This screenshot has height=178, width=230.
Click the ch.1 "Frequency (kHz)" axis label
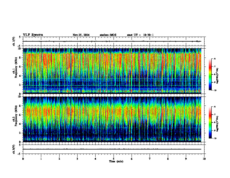[16, 67]
